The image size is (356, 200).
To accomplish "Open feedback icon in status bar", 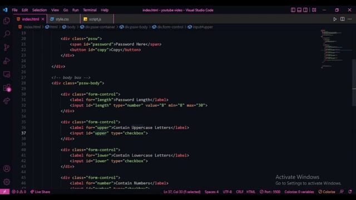I will pyautogui.click(x=342, y=192).
